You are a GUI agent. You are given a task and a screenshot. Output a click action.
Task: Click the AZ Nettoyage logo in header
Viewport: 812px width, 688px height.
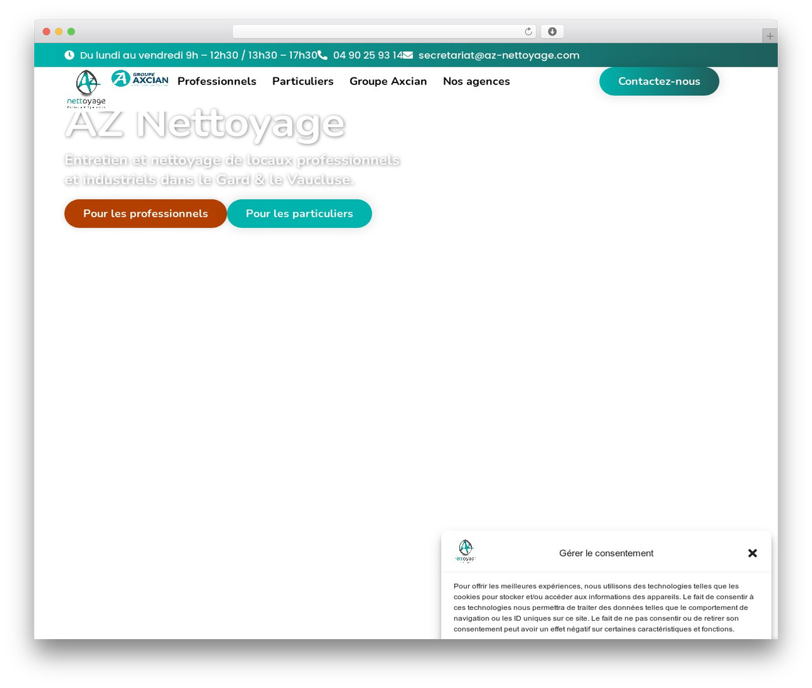tap(86, 88)
